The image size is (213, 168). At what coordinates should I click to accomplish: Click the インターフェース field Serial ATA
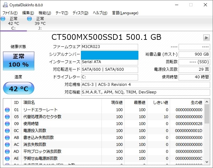coord(109,62)
